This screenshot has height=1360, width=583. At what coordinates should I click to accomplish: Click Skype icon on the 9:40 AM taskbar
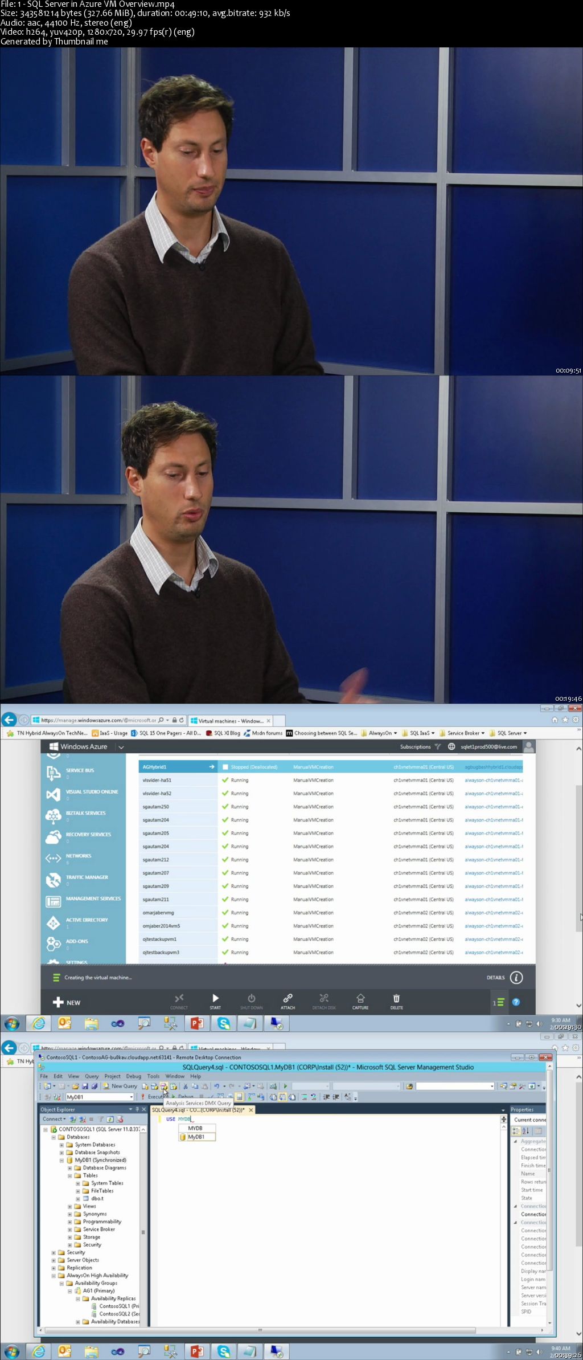pyautogui.click(x=224, y=1351)
